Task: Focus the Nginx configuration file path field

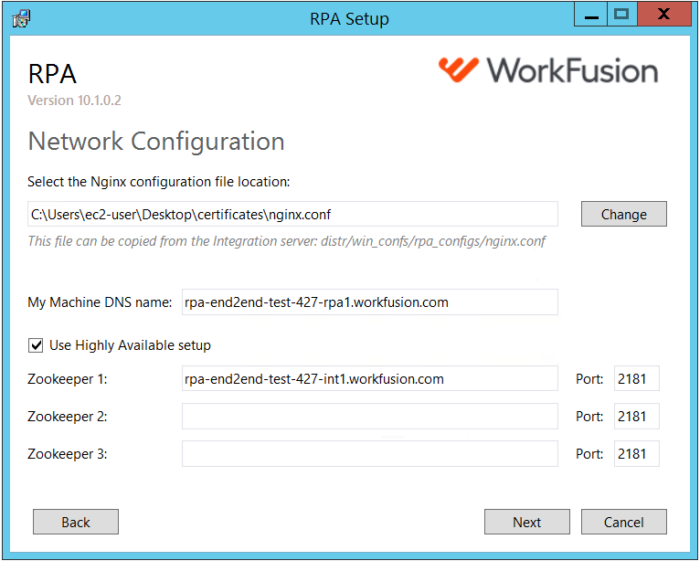Action: point(292,214)
